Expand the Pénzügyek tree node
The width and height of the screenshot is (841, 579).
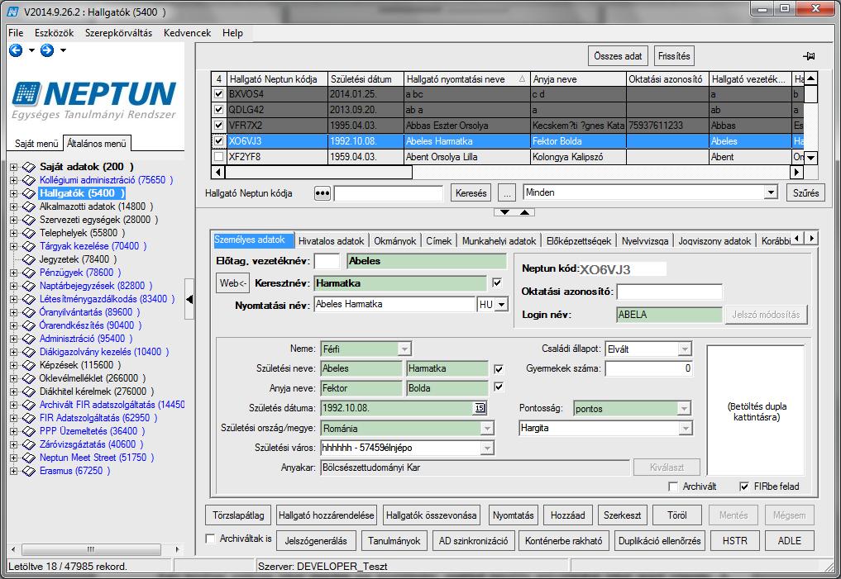point(13,273)
